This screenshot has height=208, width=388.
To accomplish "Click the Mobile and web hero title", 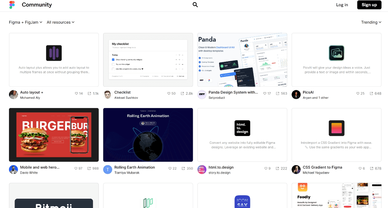I will [x=40, y=167].
